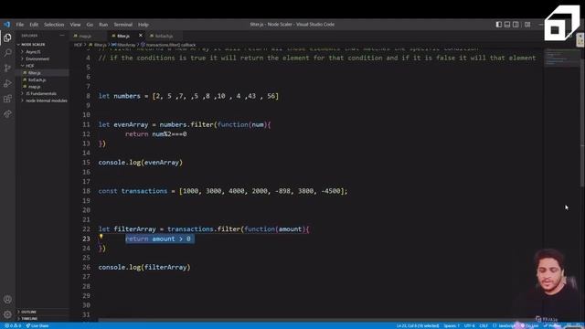Change indentation via Spaces status entry
The height and width of the screenshot is (329, 585).
(x=452, y=325)
